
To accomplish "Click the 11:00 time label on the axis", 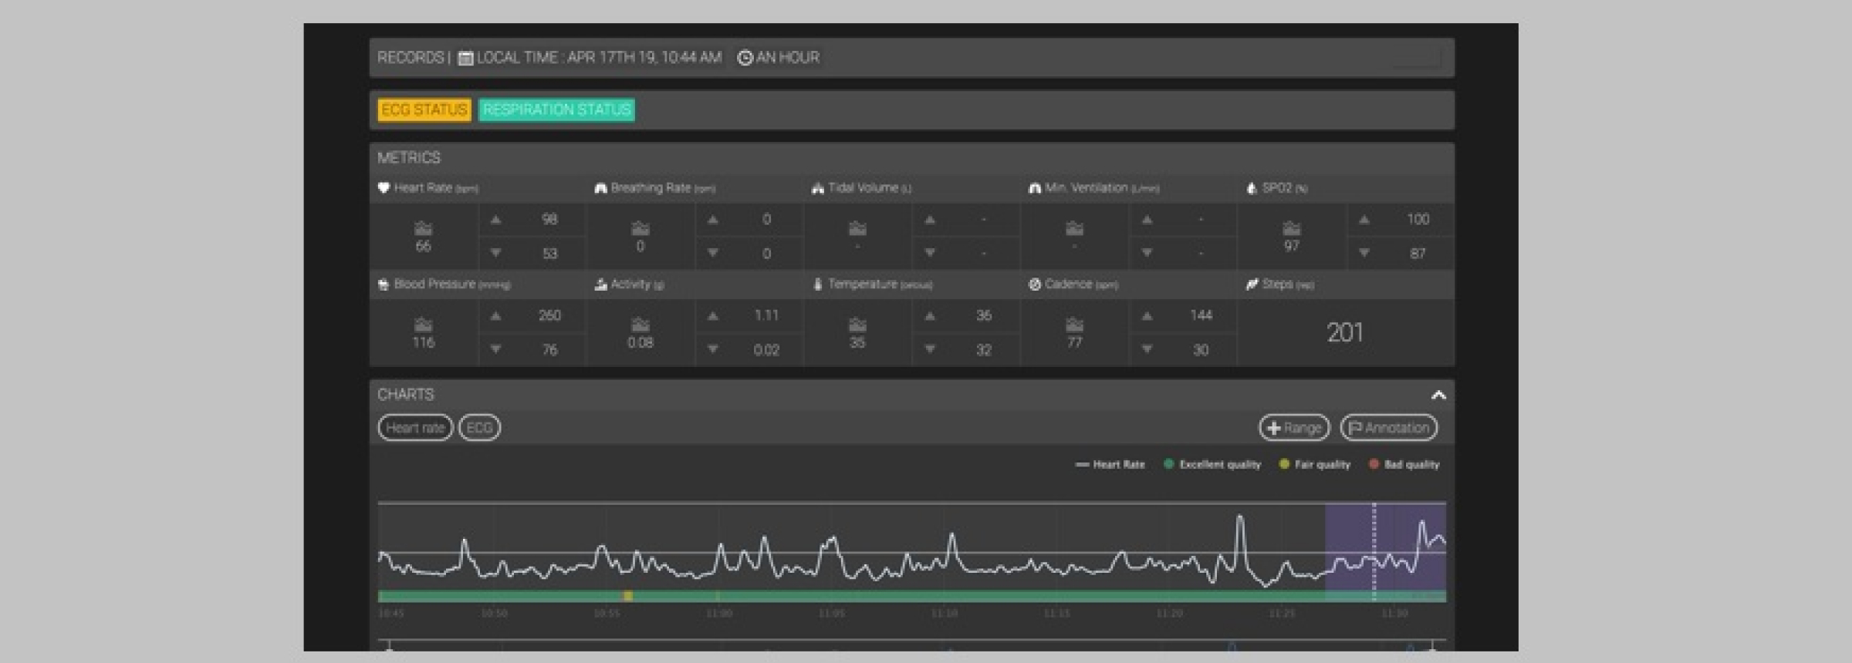I will [719, 614].
